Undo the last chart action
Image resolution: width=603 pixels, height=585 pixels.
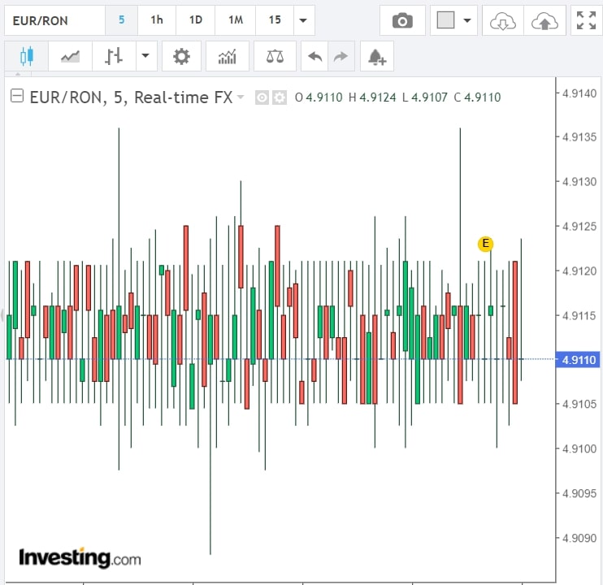click(x=315, y=56)
